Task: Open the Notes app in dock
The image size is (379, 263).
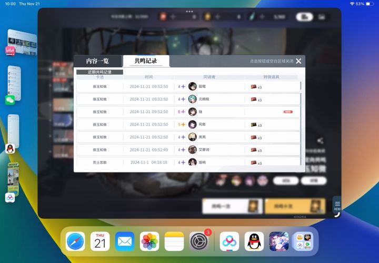Action: point(174,241)
